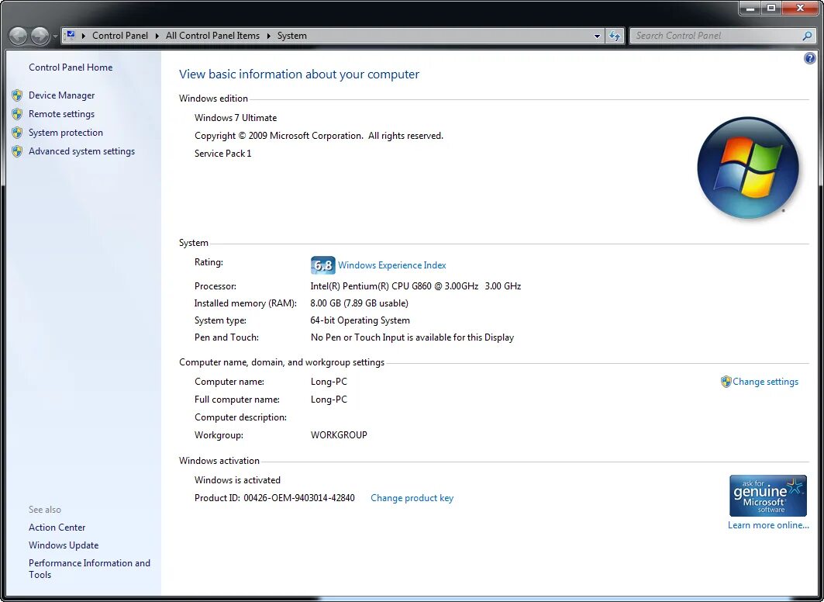
Task: Click the Change product key link
Action: [412, 498]
